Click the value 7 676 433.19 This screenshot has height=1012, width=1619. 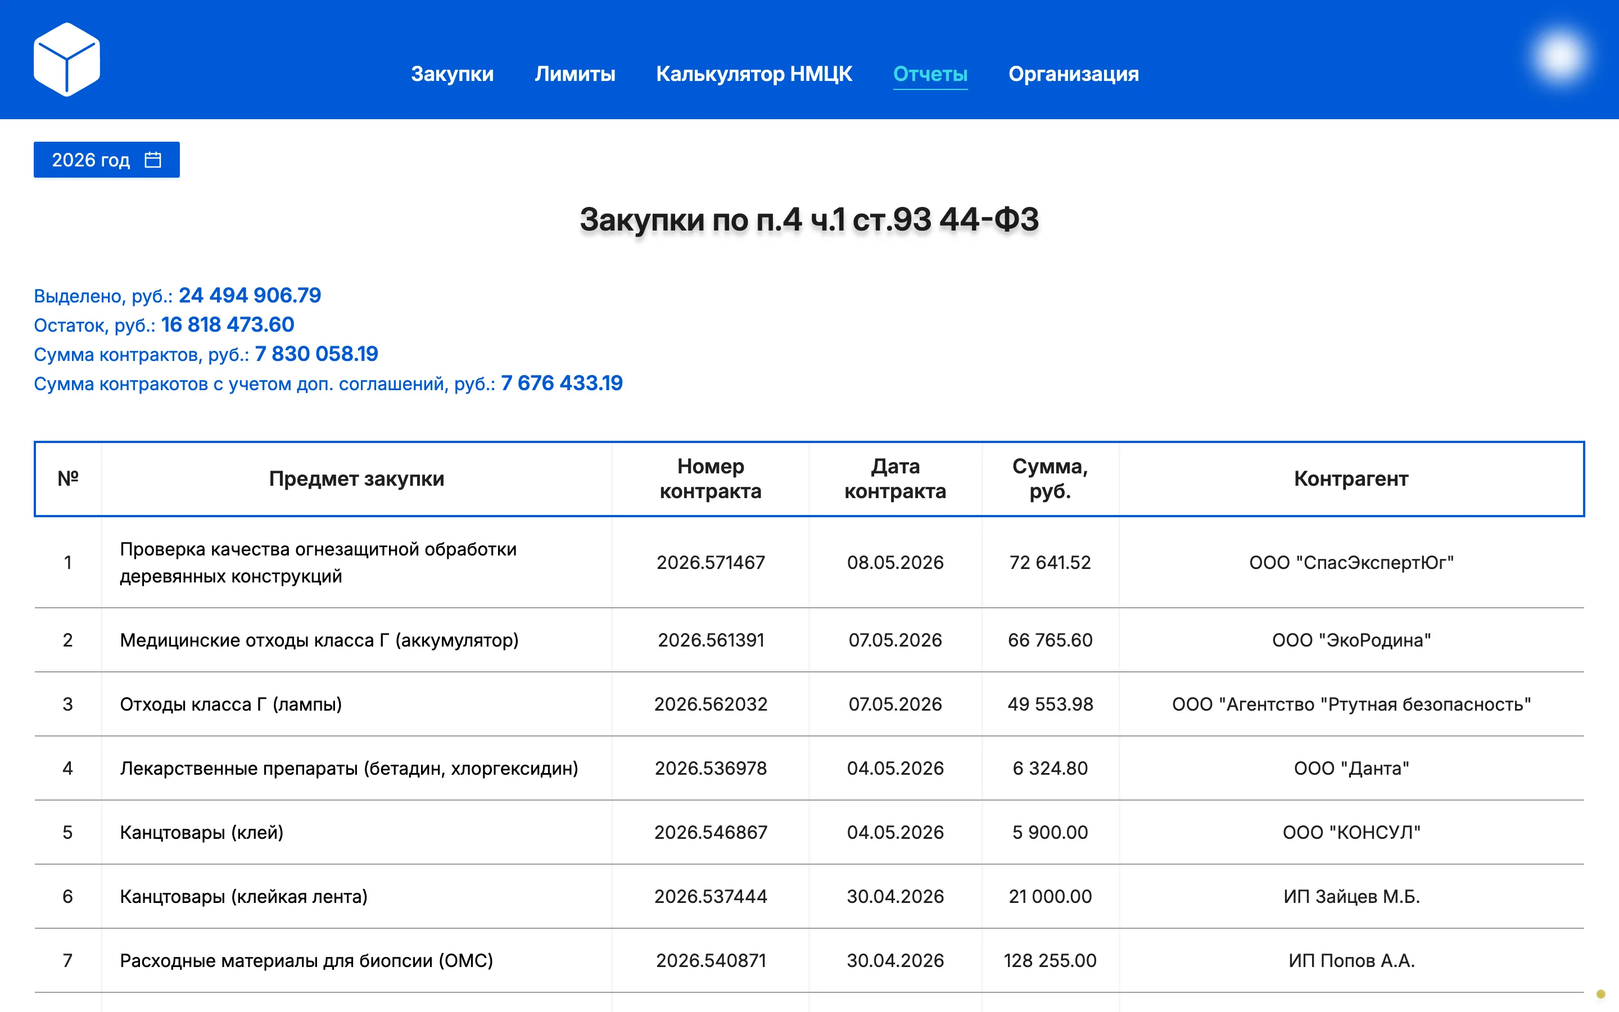coord(562,383)
